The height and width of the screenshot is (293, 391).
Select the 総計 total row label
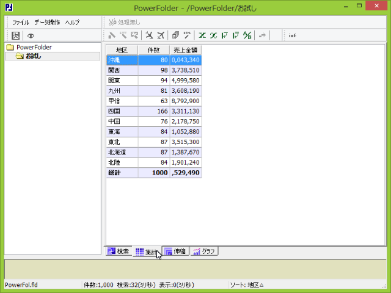[122, 173]
